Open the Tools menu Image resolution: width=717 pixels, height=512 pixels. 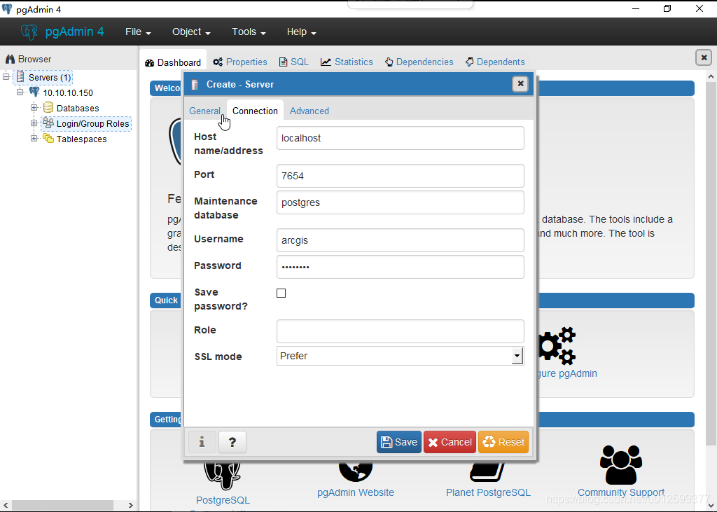pos(249,32)
